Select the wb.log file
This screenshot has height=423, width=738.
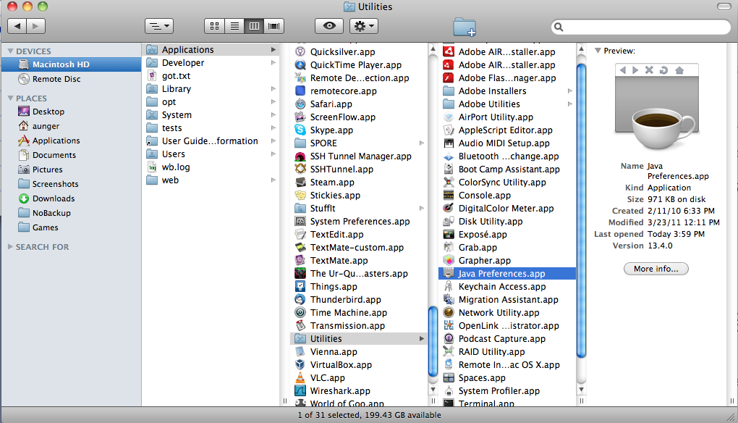(x=212, y=167)
